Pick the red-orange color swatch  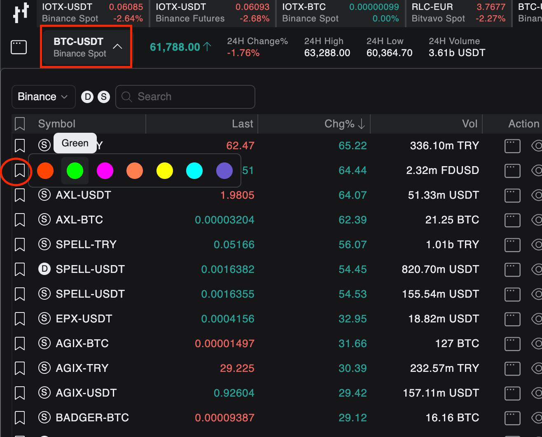[x=45, y=171]
